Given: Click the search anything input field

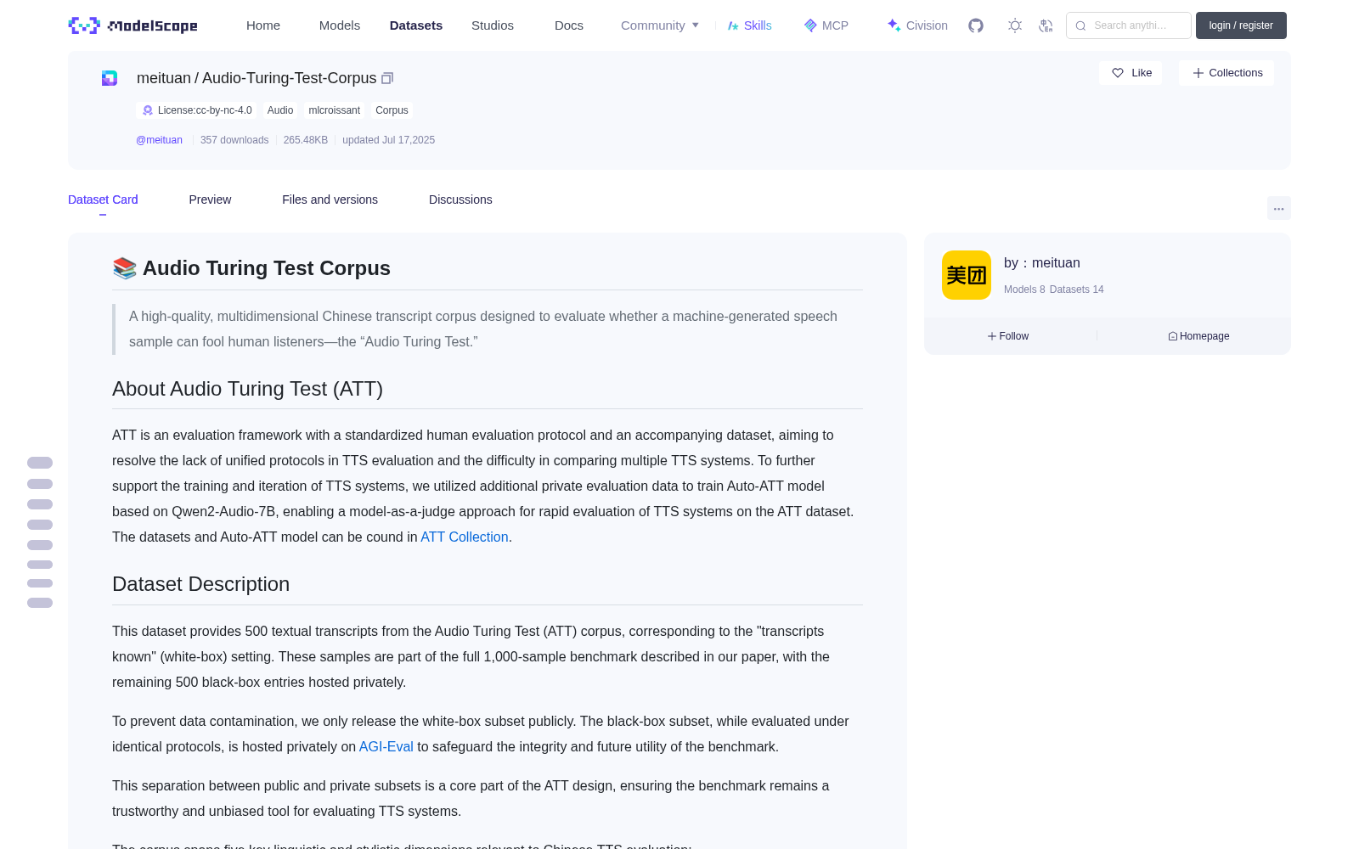Looking at the screenshot, I should [1129, 25].
